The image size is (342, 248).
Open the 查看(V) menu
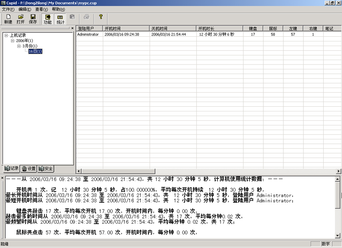tap(42, 9)
